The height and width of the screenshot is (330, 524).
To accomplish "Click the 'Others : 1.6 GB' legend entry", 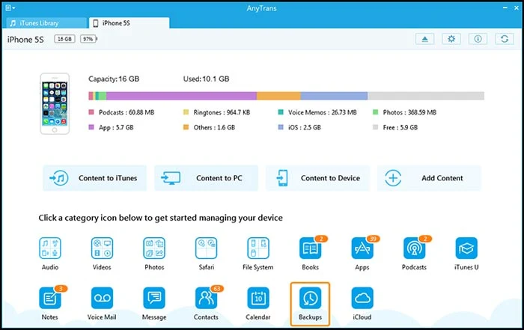I will coord(209,127).
